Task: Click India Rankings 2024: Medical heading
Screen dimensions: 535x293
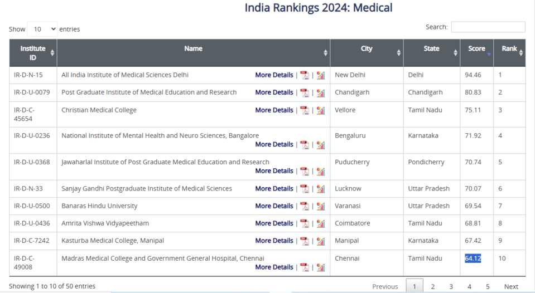Action: click(319, 7)
